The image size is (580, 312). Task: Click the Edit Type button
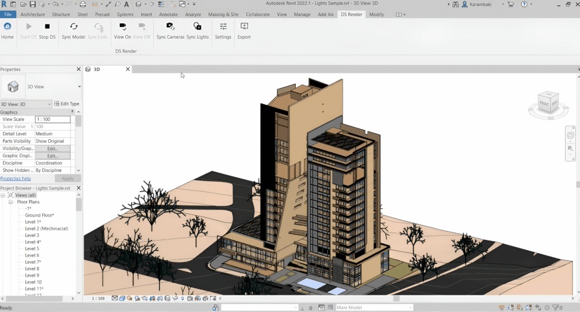point(67,104)
